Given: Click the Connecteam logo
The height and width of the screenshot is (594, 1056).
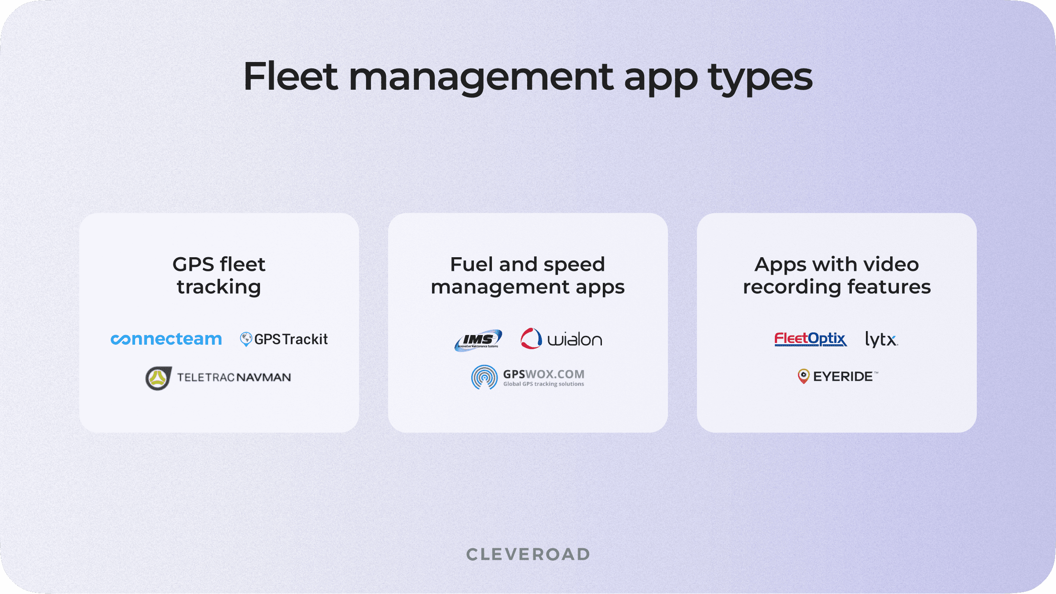Looking at the screenshot, I should click(x=166, y=339).
